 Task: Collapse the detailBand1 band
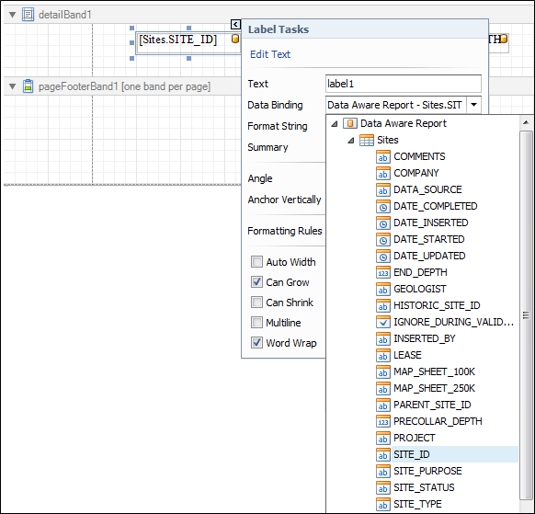(x=13, y=15)
